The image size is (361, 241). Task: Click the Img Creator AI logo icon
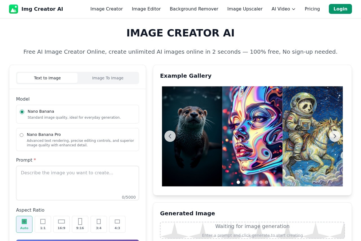[x=14, y=9]
